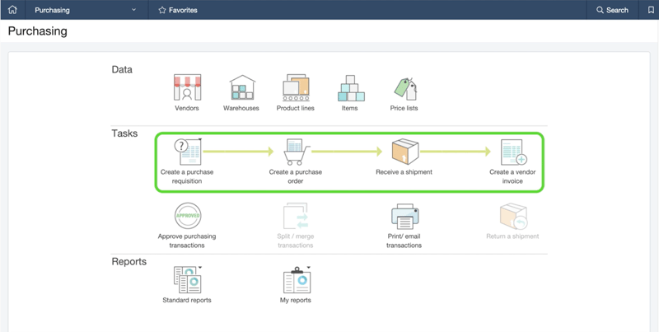
Task: Click the "My reports" text
Action: tap(296, 300)
